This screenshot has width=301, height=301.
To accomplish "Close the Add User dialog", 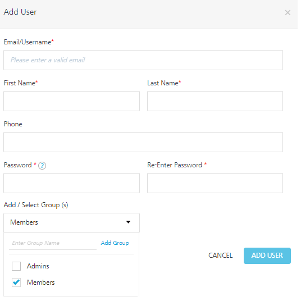I will (288, 13).
